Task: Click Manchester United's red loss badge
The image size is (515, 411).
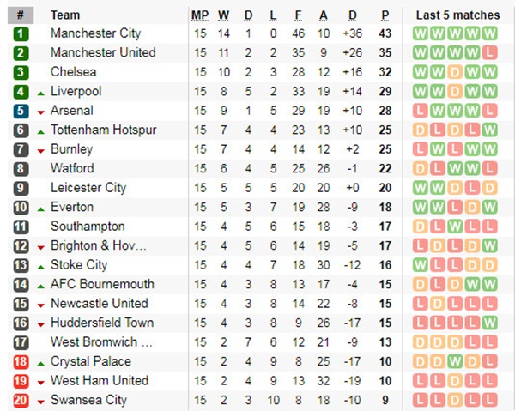Action: pos(489,53)
